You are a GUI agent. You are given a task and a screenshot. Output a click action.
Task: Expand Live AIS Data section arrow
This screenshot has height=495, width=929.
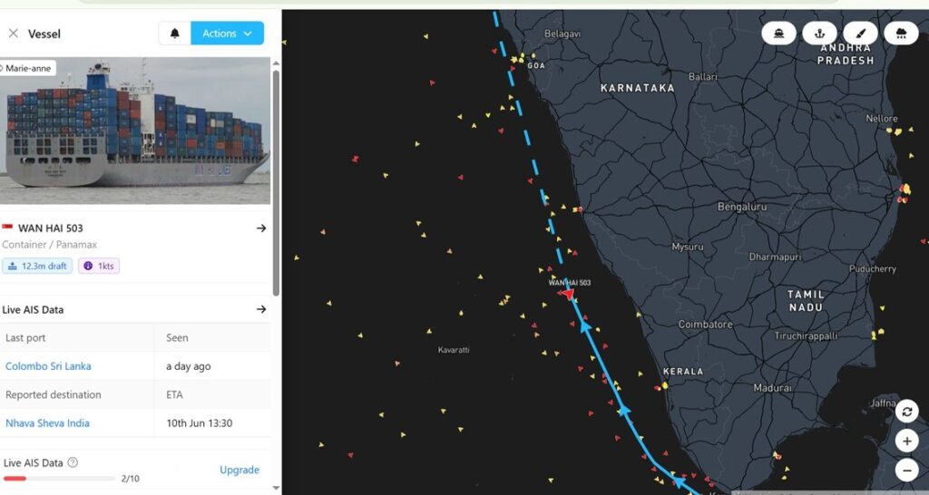click(261, 309)
